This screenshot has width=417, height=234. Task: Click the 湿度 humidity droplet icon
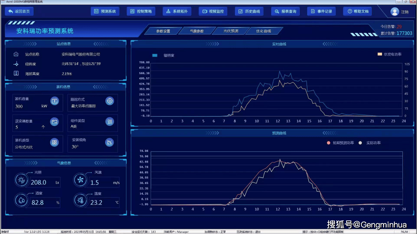pos(21,200)
